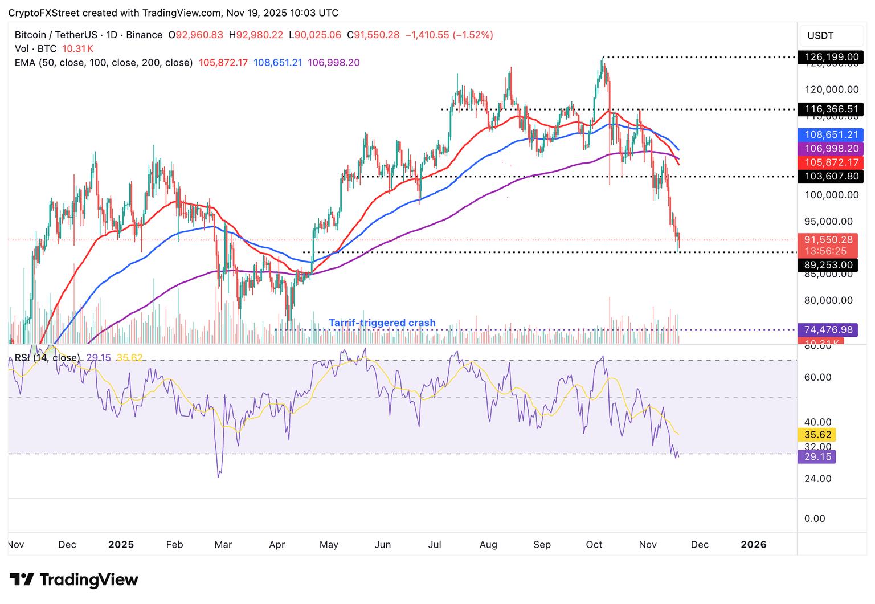Click the Tarrif-triggered crash annotation text
Screen dimensions: 875x604
[382, 323]
